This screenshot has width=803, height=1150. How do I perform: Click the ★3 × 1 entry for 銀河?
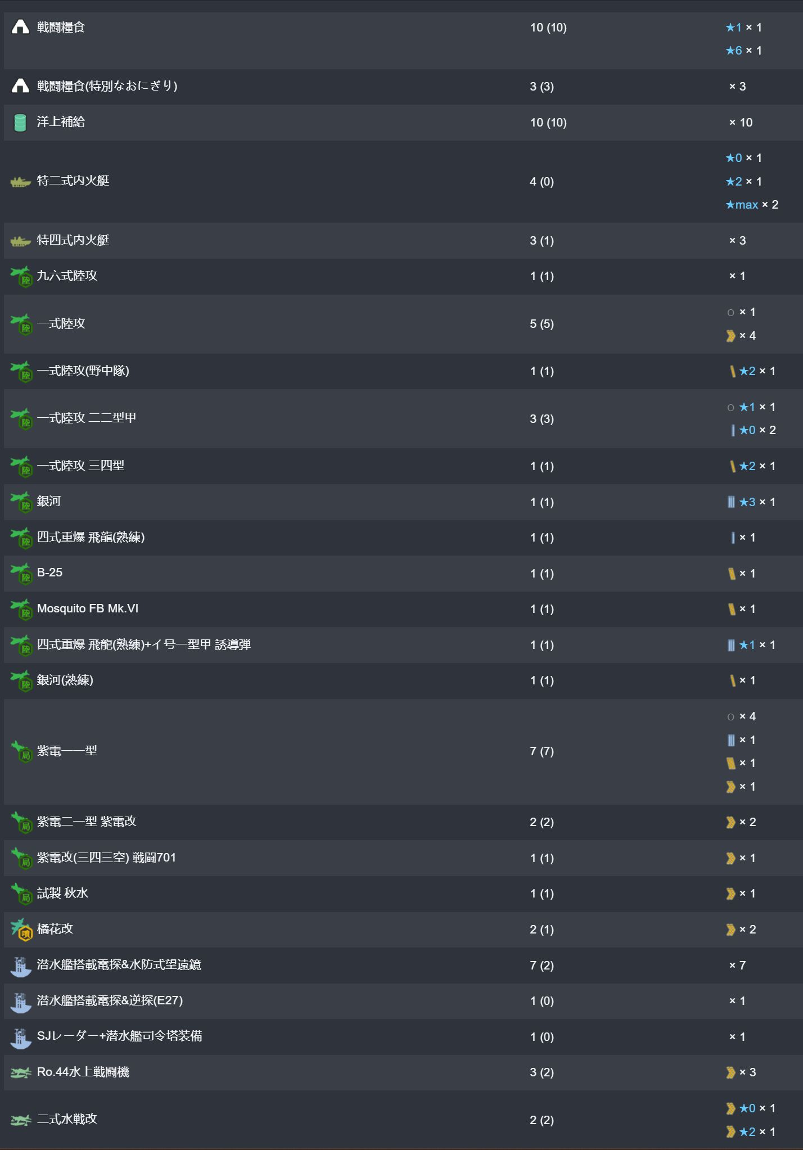coord(751,502)
